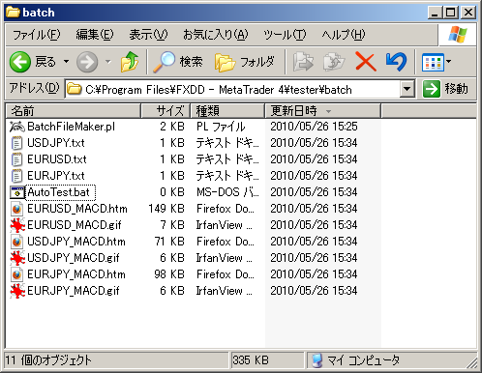This screenshot has height=373, width=482.
Task: Open the ファイル(F) menu
Action: tap(36, 35)
